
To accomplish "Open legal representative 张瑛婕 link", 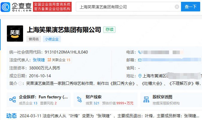I will tap(39, 60).
